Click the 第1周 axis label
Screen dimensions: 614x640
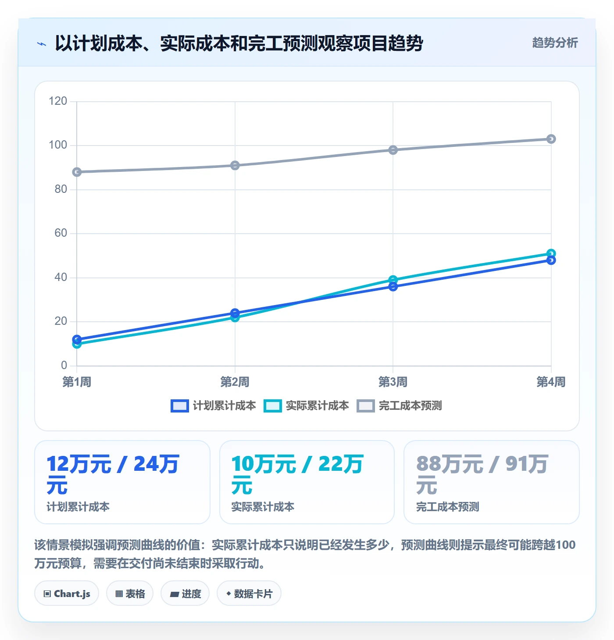[x=77, y=382]
